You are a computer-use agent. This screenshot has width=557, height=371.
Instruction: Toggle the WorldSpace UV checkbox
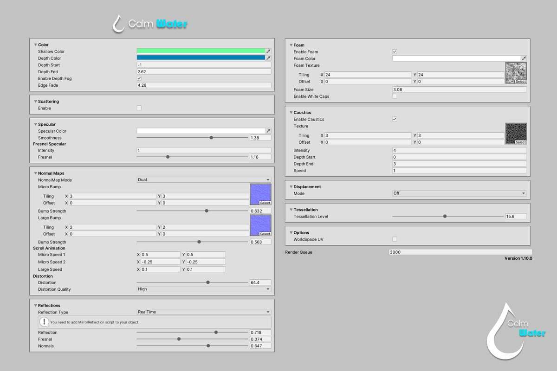(x=395, y=239)
